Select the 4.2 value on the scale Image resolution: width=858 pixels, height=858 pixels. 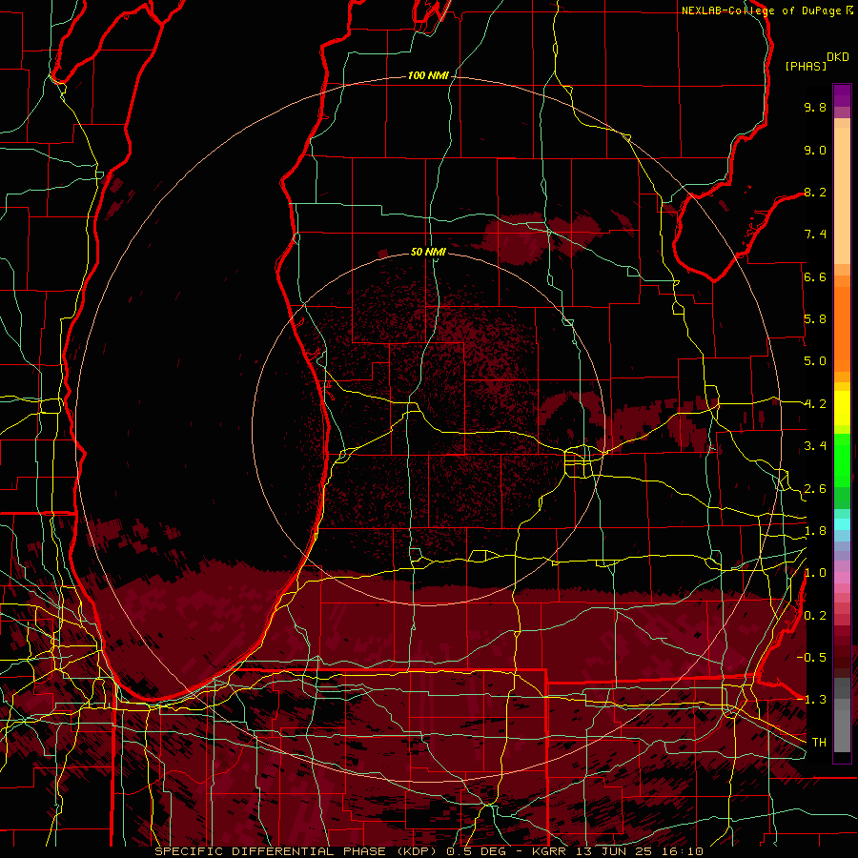815,404
